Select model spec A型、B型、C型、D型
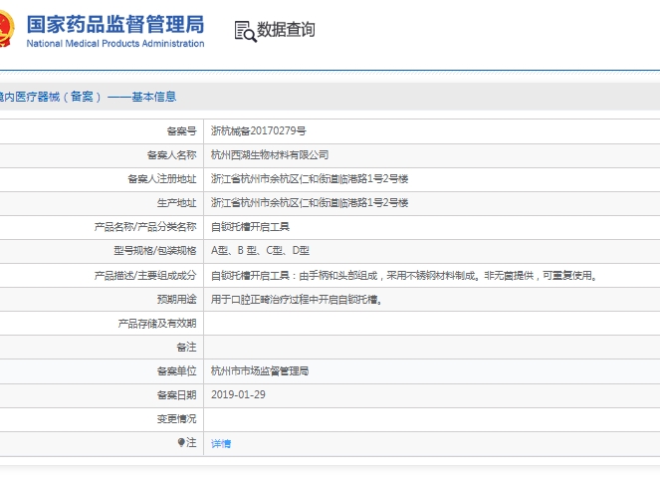The image size is (660, 479). 260,250
